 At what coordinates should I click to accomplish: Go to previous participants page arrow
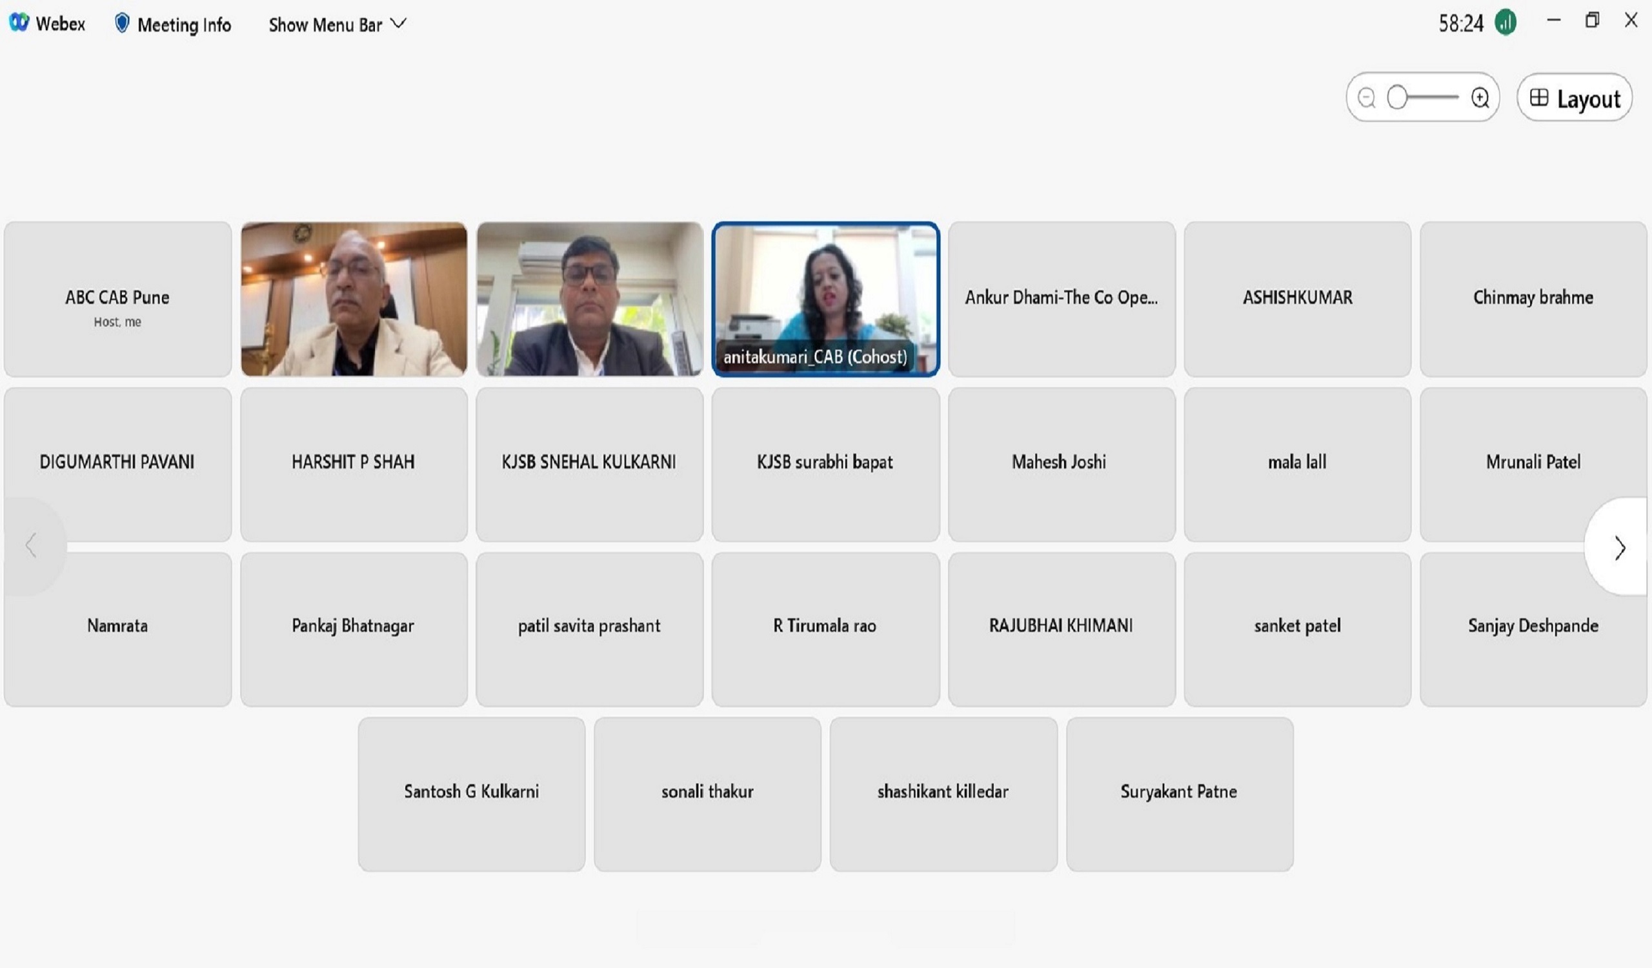(x=30, y=545)
